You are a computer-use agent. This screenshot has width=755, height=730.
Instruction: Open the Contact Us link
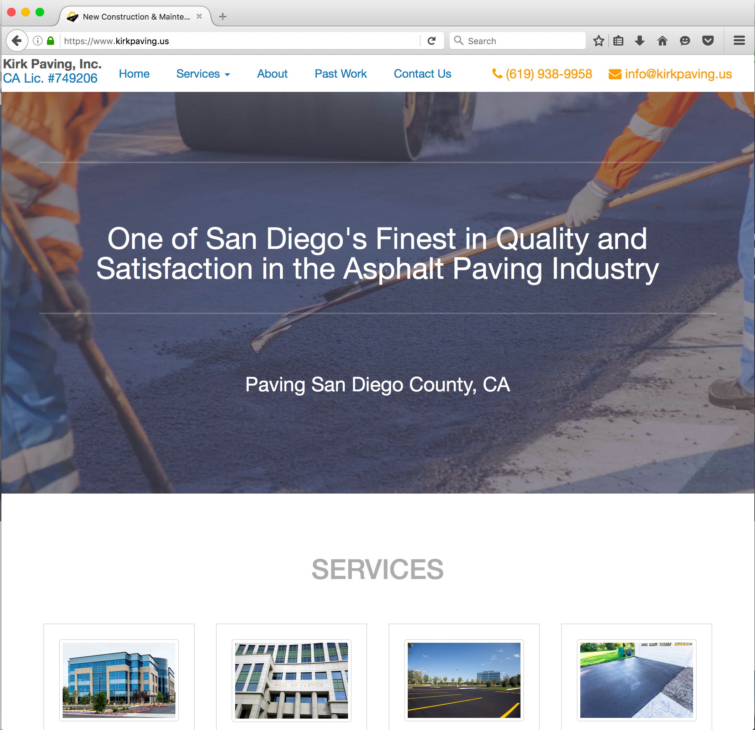pos(422,74)
